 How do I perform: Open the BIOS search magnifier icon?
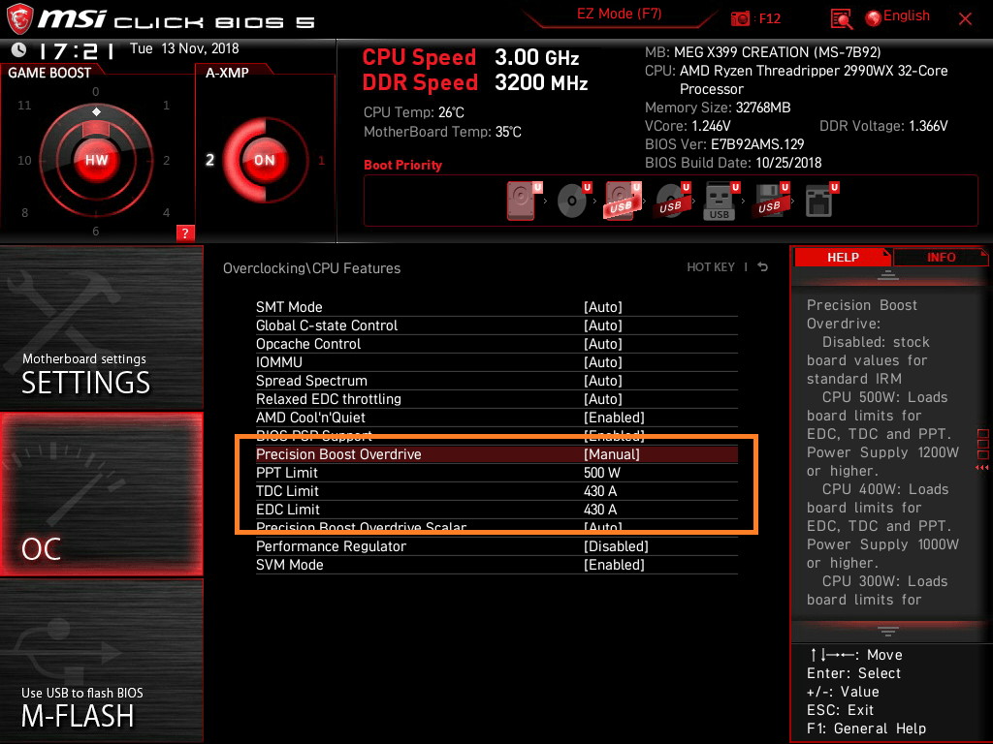841,19
